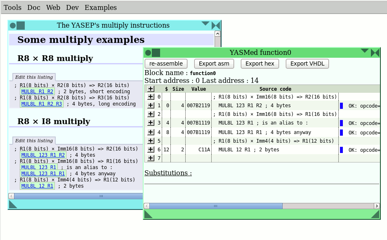Image resolution: width=387 pixels, height=240 pixels.
Task: Click round dot icon in YASMed title bar
Action: click(x=148, y=52)
